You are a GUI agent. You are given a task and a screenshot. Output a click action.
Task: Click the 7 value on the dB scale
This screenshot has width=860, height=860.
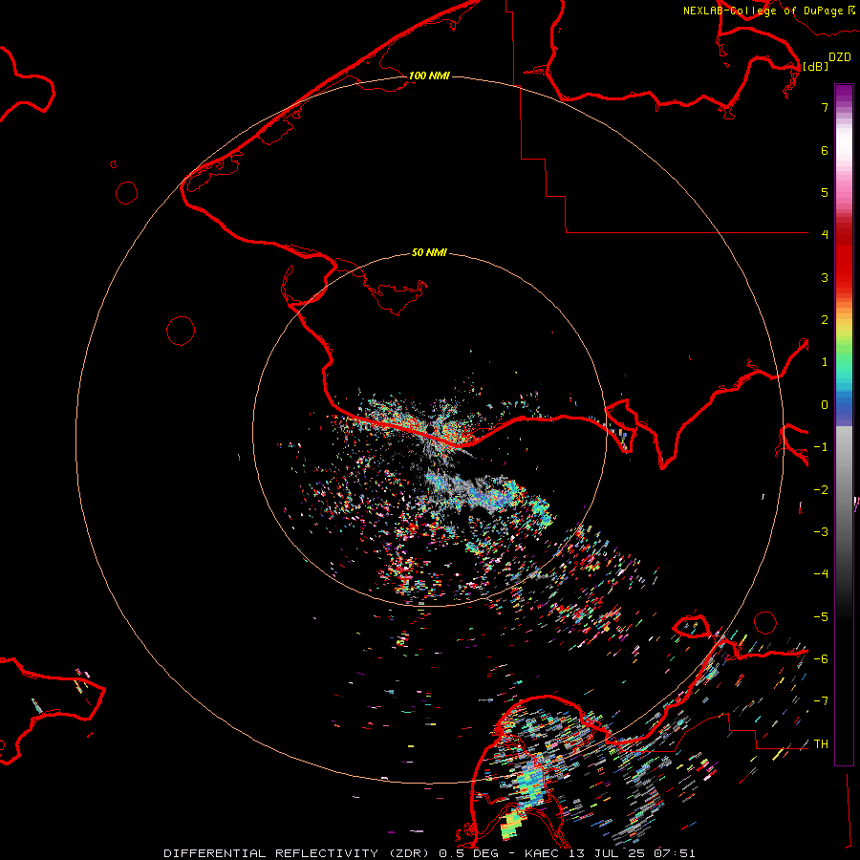825,107
